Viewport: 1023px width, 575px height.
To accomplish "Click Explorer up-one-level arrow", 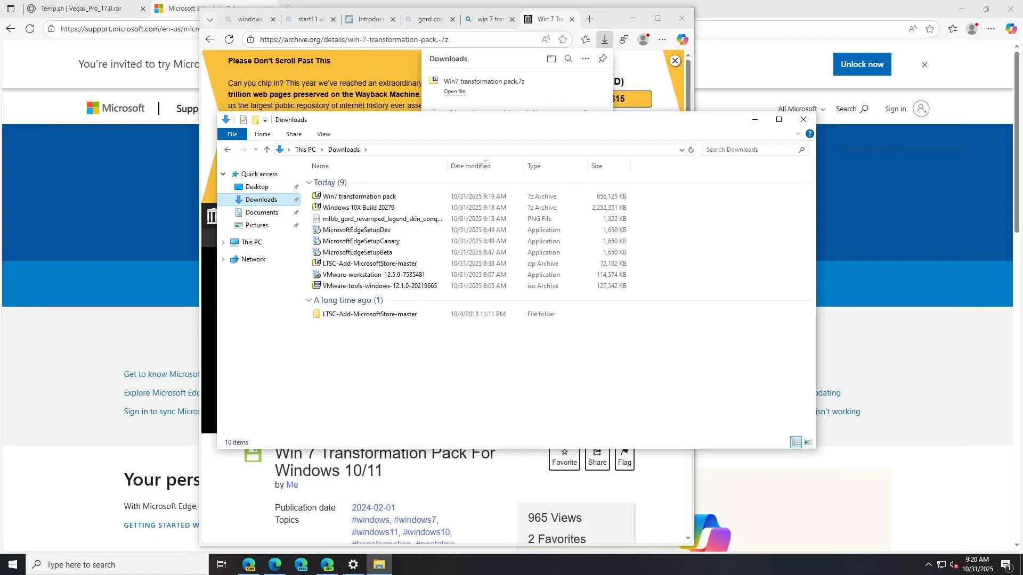I will (x=267, y=150).
